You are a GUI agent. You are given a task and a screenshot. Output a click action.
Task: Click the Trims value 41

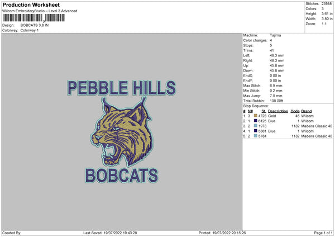coord(271,50)
